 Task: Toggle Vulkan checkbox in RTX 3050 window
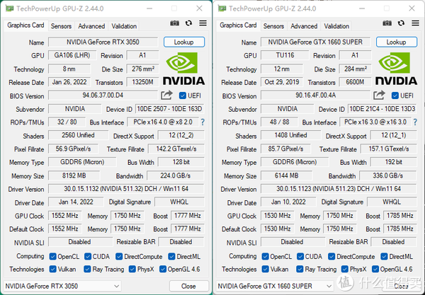[x=53, y=269]
